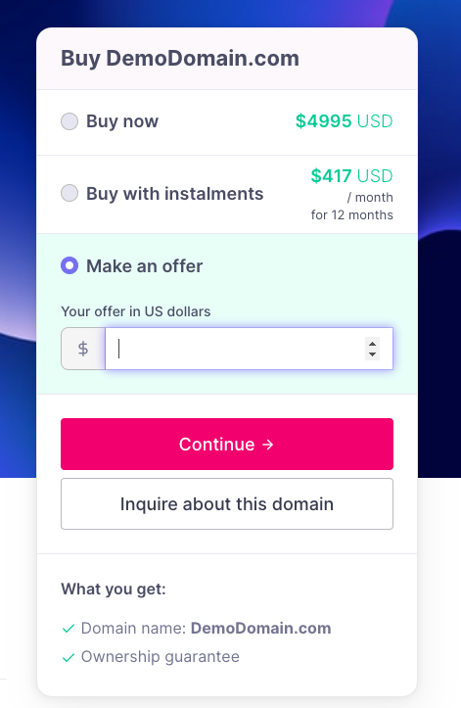This screenshot has height=708, width=461.
Task: Click the Make an offer label
Action: point(145,266)
